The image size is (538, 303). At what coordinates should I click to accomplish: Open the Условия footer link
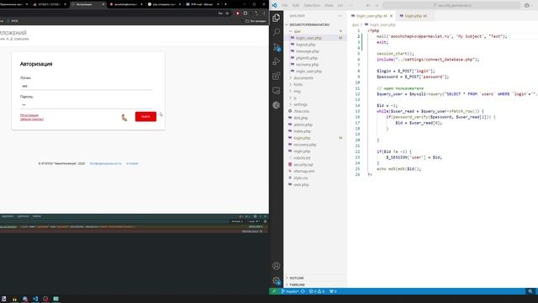tap(132, 163)
